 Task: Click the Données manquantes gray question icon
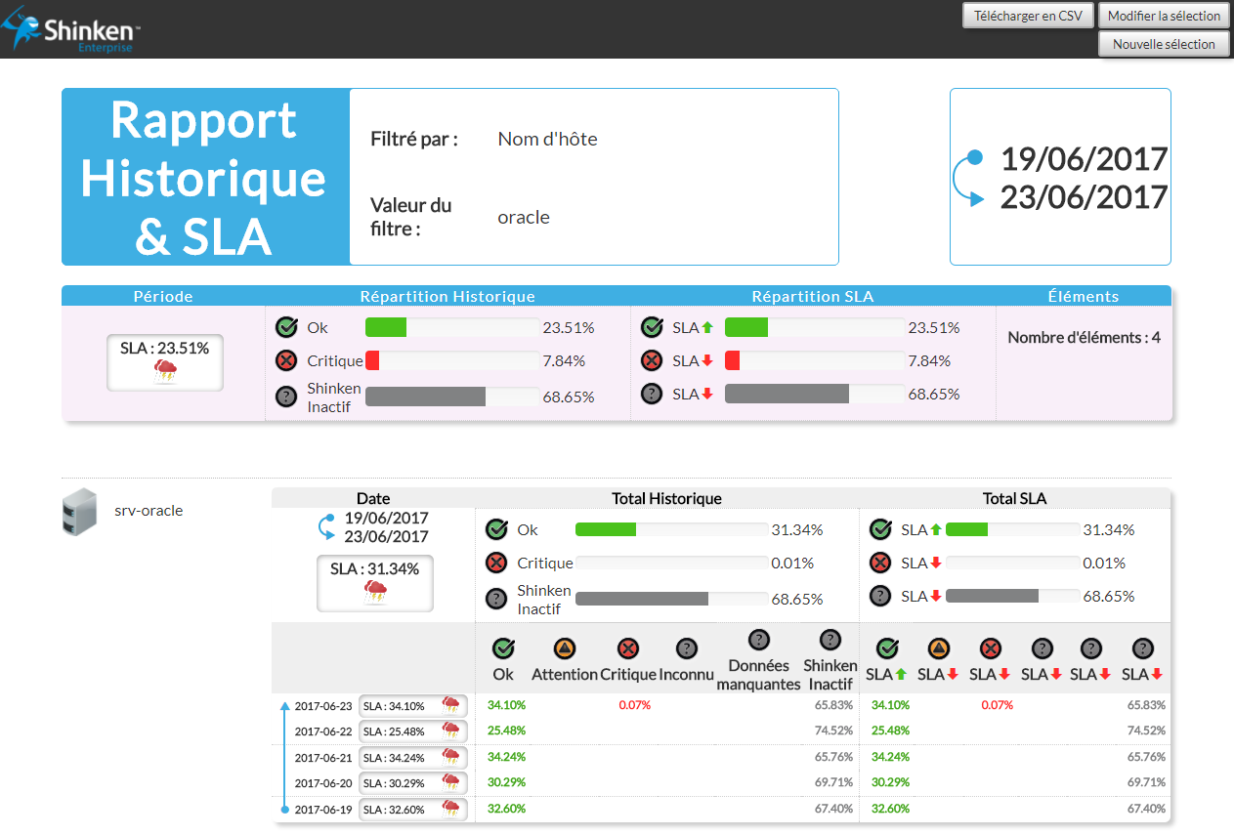tap(758, 641)
